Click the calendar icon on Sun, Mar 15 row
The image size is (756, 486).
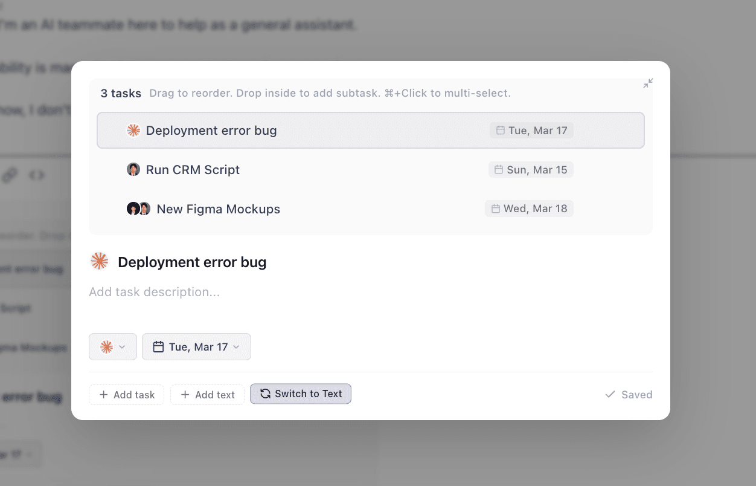pos(499,170)
